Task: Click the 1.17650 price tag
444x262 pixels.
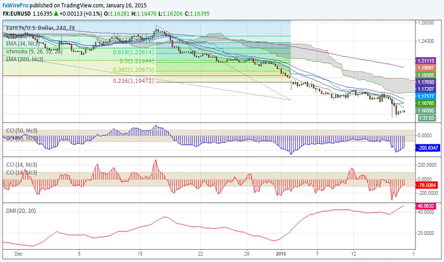Action: 426,82
